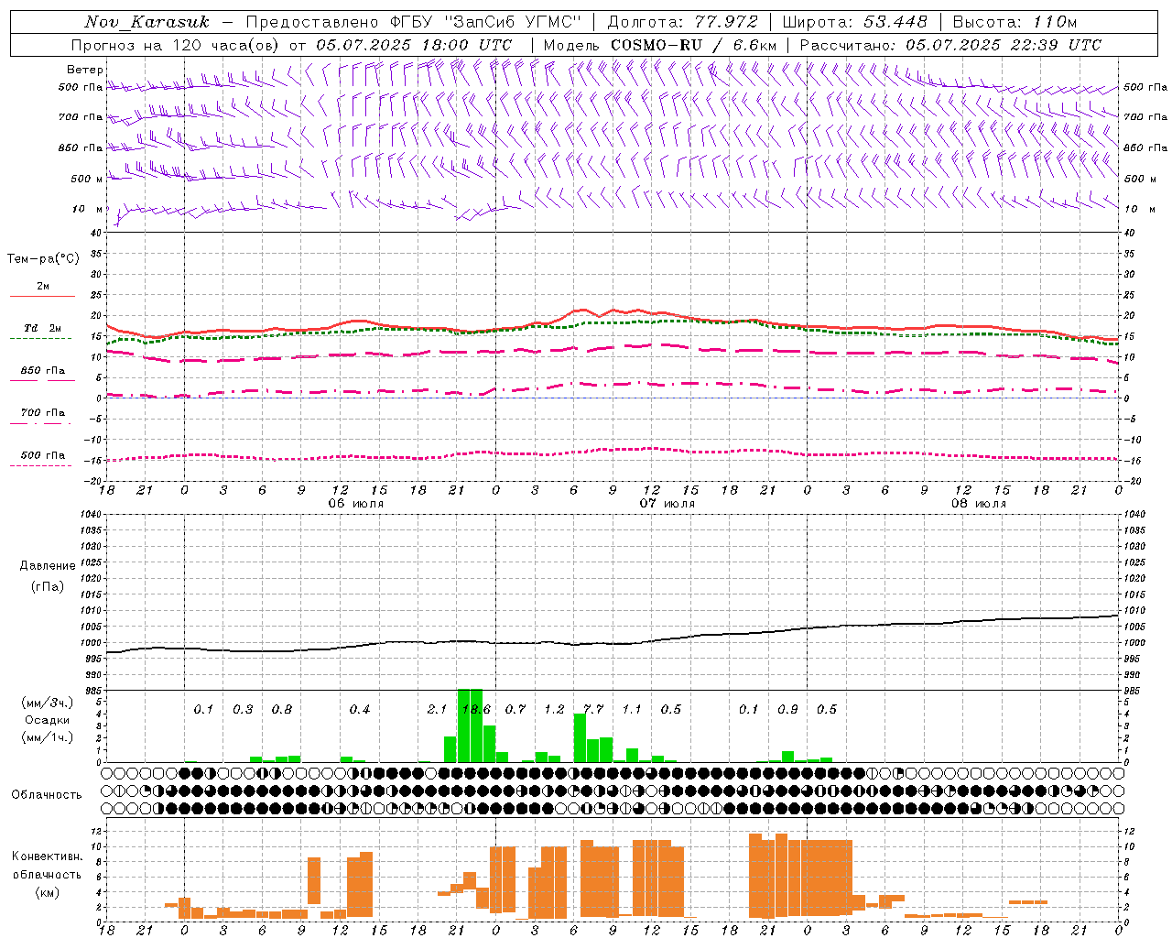Viewport: 1172px width, 938px height.
Task: Select the '700 гПа' dash-dot legend entry
Action: [x=42, y=417]
